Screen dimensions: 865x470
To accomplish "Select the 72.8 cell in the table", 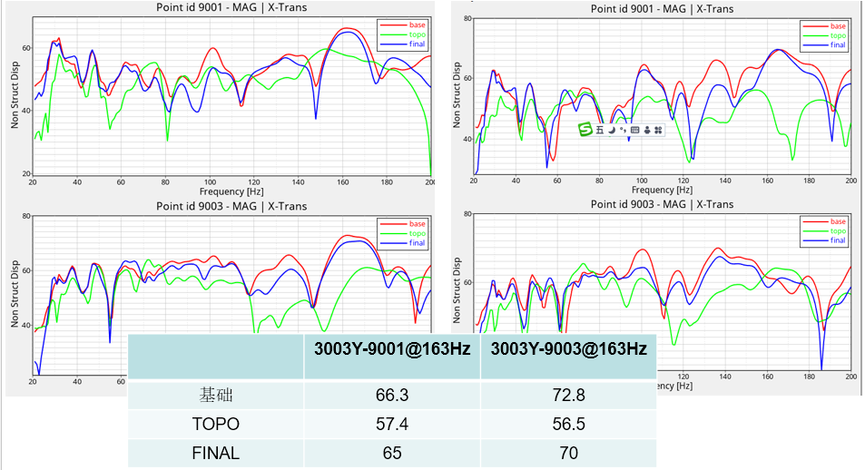I will click(569, 395).
